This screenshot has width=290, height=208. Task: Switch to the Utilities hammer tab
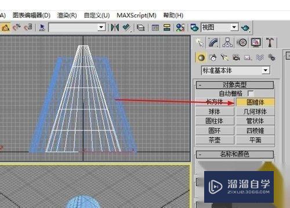tap(270, 42)
